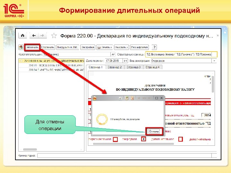Click favorites star icon in wait dialog

tap(120, 98)
